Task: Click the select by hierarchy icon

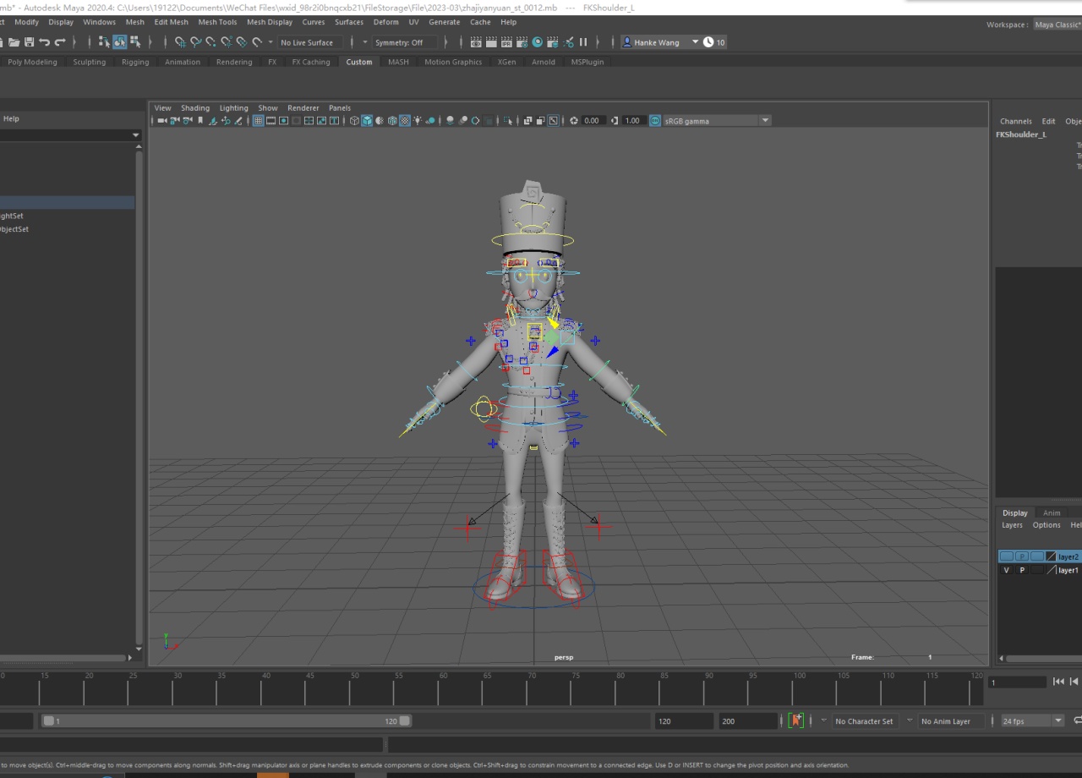Action: (104, 42)
